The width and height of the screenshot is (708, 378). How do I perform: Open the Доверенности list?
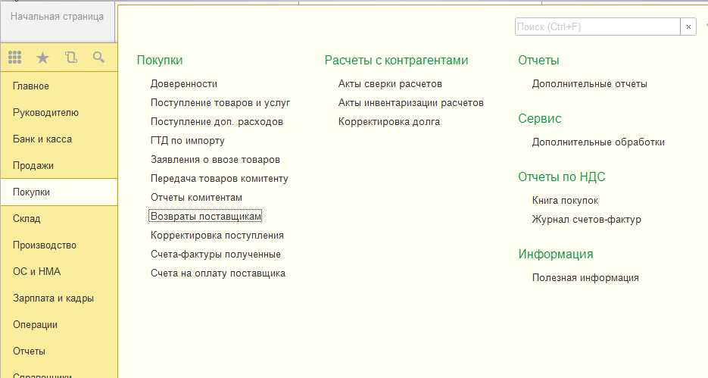(x=184, y=84)
